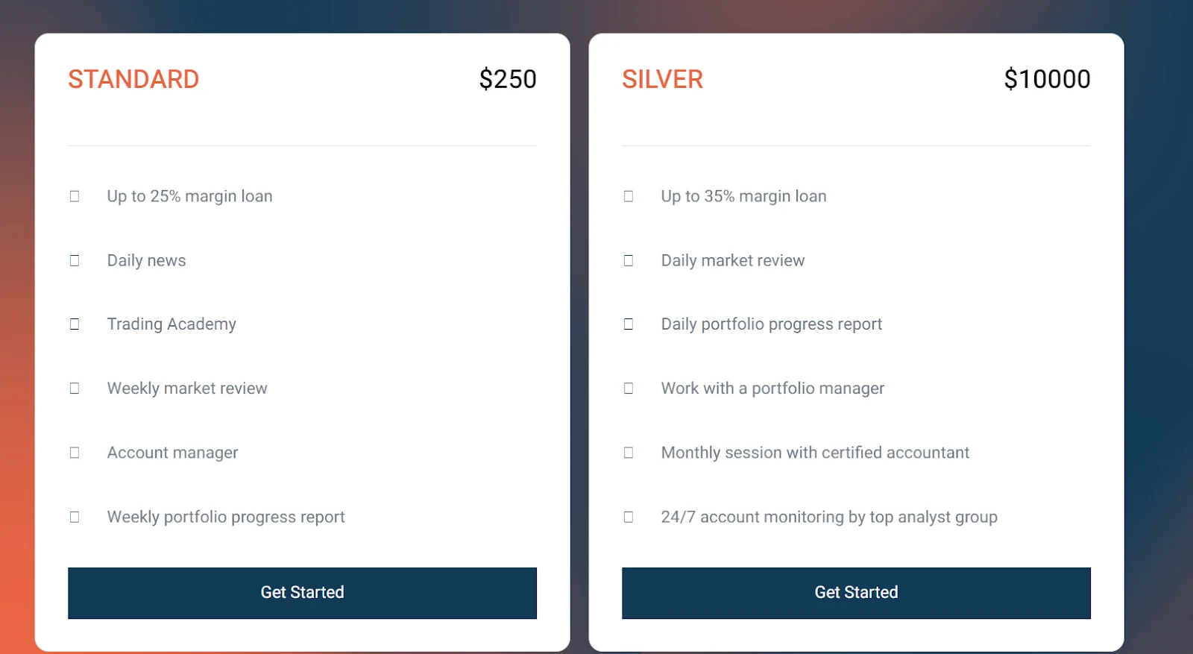Click icon beside Account manager
The height and width of the screenshot is (654, 1193).
click(75, 453)
